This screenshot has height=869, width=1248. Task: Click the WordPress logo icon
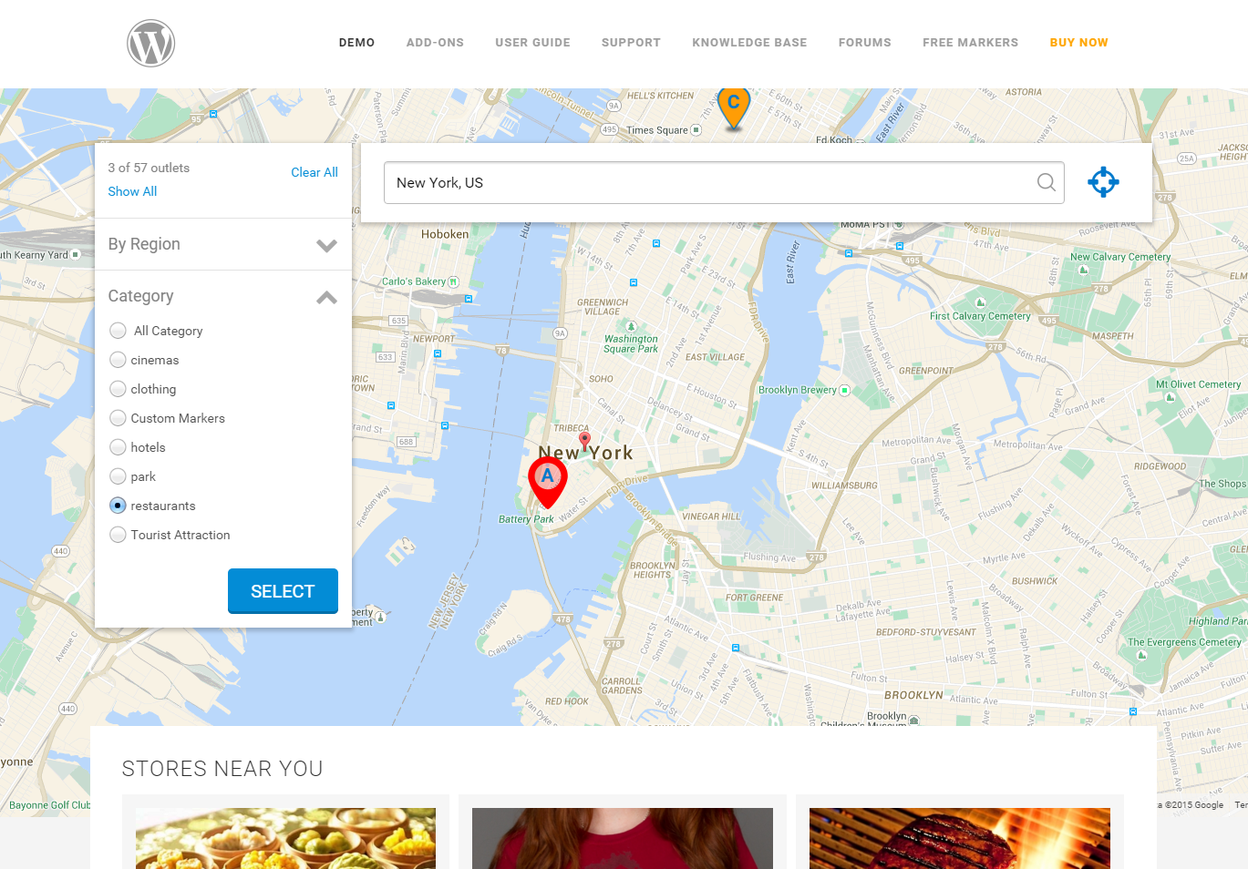[x=150, y=43]
